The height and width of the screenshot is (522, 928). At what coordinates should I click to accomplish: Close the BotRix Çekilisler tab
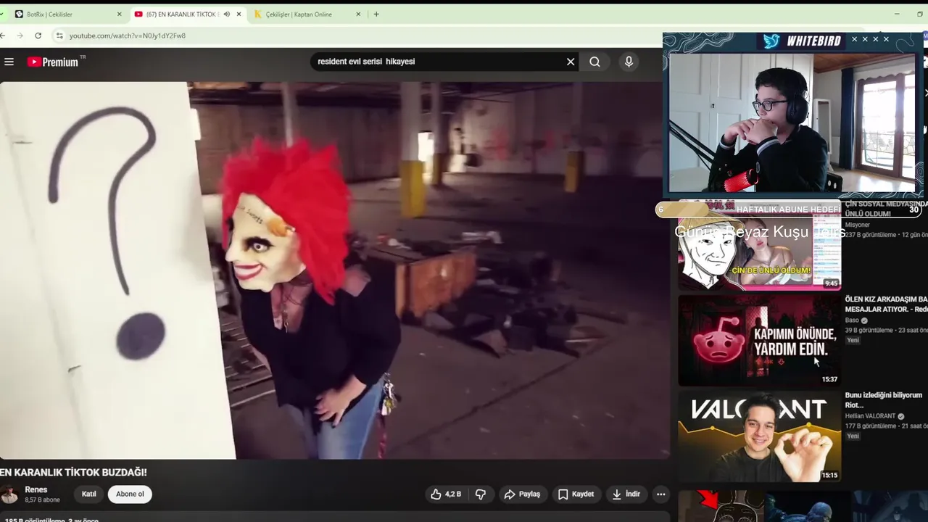click(119, 14)
